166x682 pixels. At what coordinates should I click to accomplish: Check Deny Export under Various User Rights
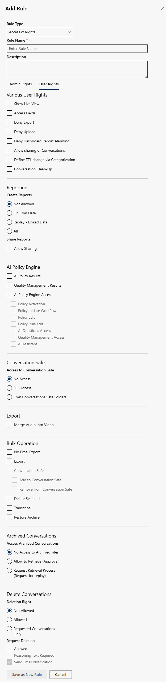9,122
